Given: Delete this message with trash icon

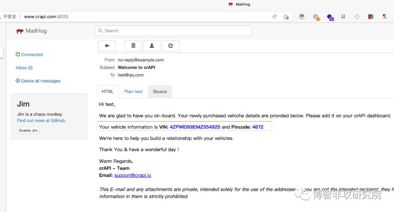Looking at the screenshot, I should [133, 46].
